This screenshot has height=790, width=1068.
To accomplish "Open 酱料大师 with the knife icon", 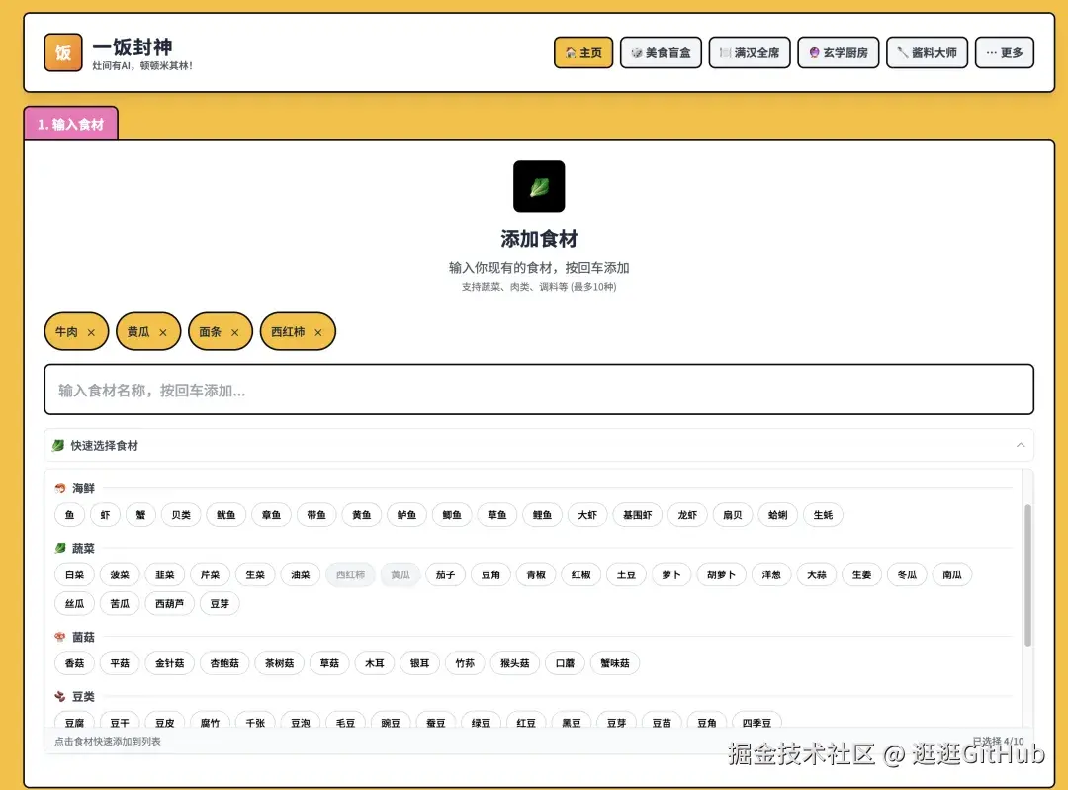I will pyautogui.click(x=927, y=52).
